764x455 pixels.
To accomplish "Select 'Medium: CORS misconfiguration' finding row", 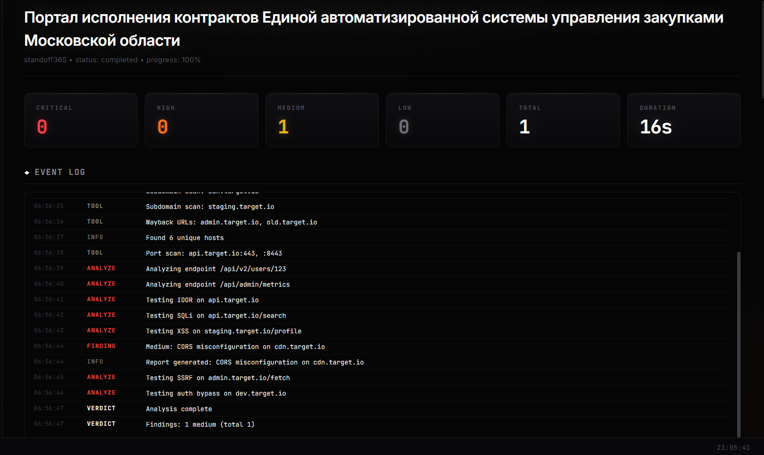I will 381,347.
